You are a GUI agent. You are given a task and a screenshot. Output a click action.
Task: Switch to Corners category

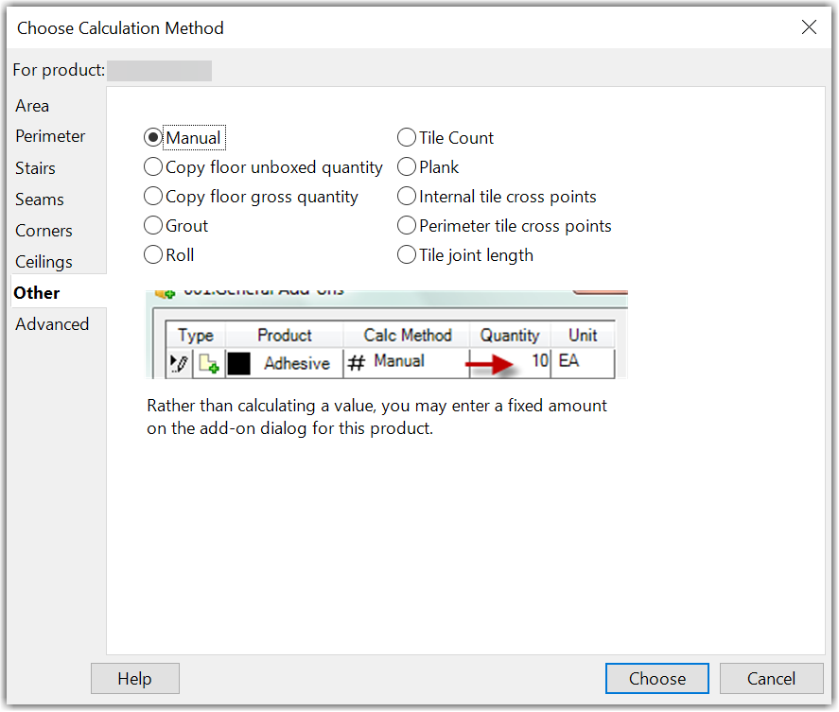(44, 231)
